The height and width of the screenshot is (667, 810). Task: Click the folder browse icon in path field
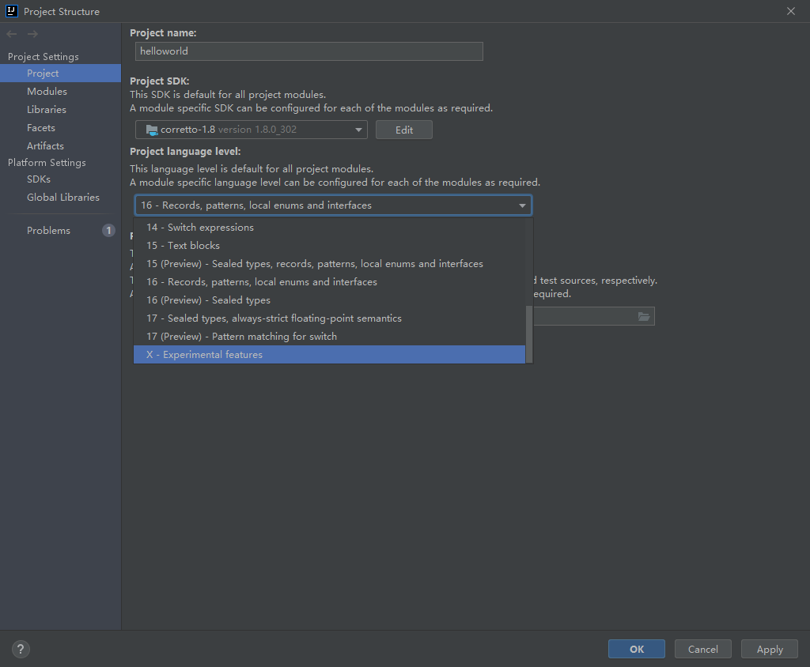[x=644, y=317]
